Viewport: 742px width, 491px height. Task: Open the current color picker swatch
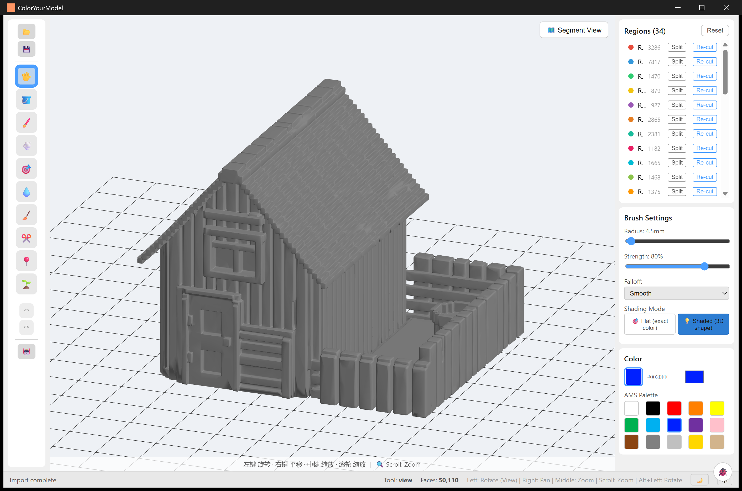633,377
